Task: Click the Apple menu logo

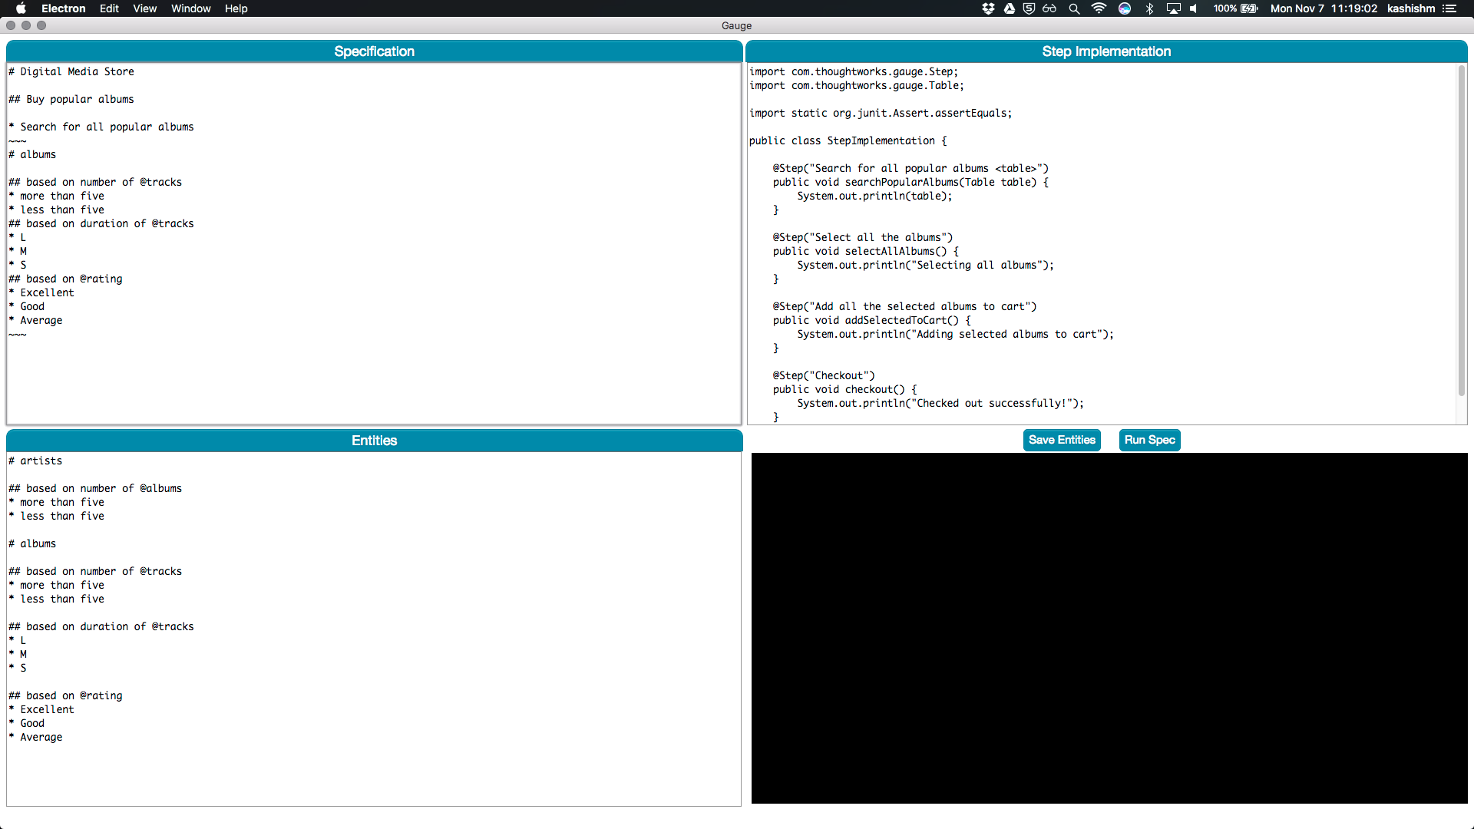Action: click(21, 8)
